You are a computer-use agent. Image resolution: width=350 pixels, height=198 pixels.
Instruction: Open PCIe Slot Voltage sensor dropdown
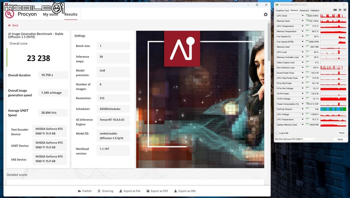pyautogui.click(x=302, y=88)
